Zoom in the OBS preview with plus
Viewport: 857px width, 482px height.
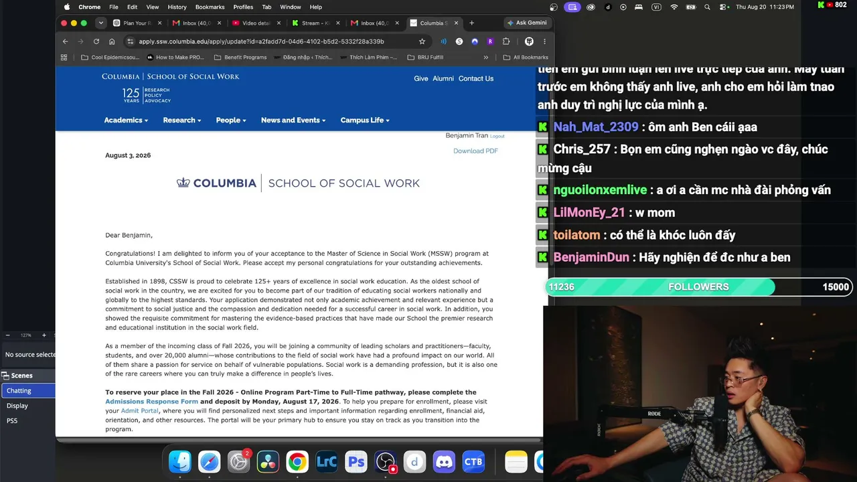pos(44,335)
